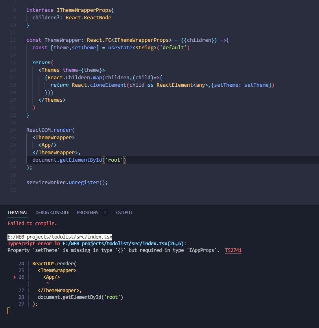
Task: Click the 'return(' keyword on line 15
Action: tap(43, 63)
